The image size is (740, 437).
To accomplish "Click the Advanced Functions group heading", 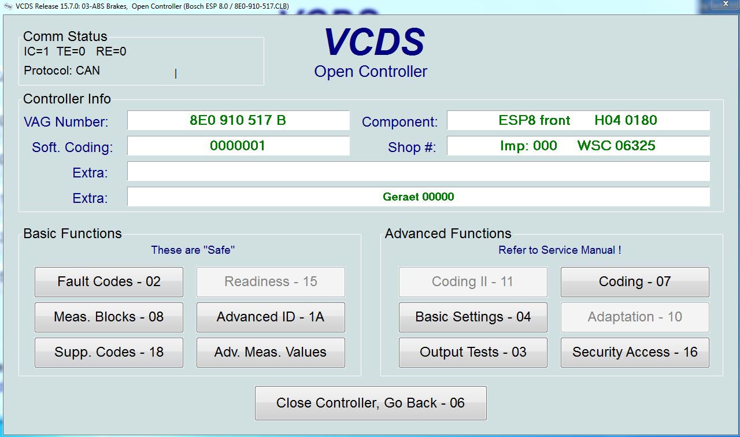I will pos(448,234).
